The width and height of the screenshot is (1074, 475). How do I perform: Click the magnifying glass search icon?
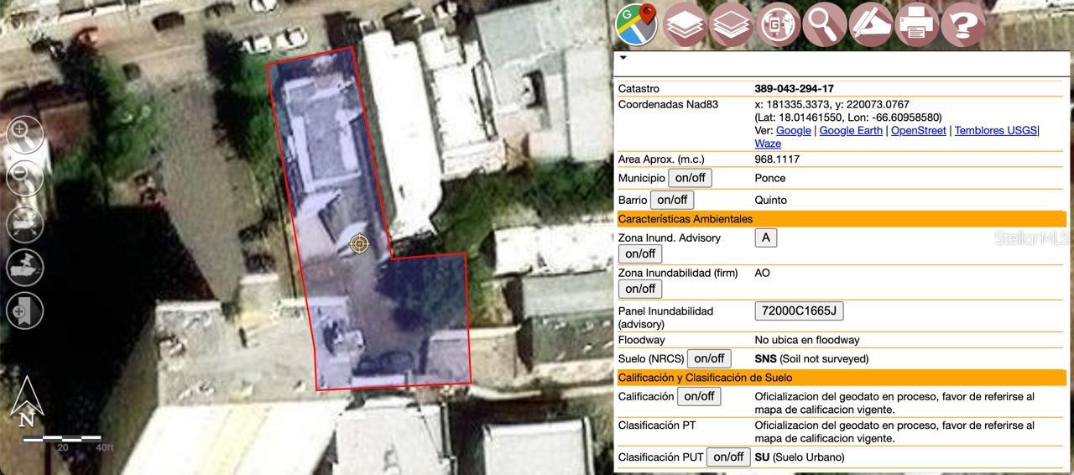(x=823, y=24)
